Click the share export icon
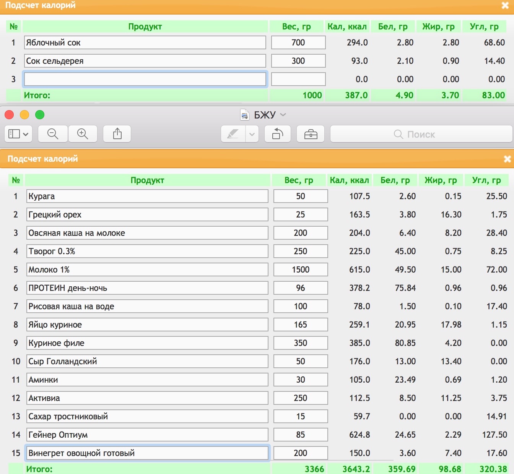The image size is (514, 474). [117, 134]
